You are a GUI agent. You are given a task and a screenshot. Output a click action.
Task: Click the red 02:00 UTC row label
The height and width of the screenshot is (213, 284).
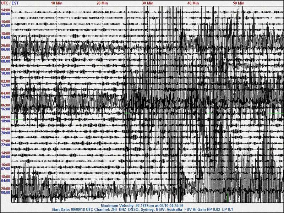(x=5, y=81)
